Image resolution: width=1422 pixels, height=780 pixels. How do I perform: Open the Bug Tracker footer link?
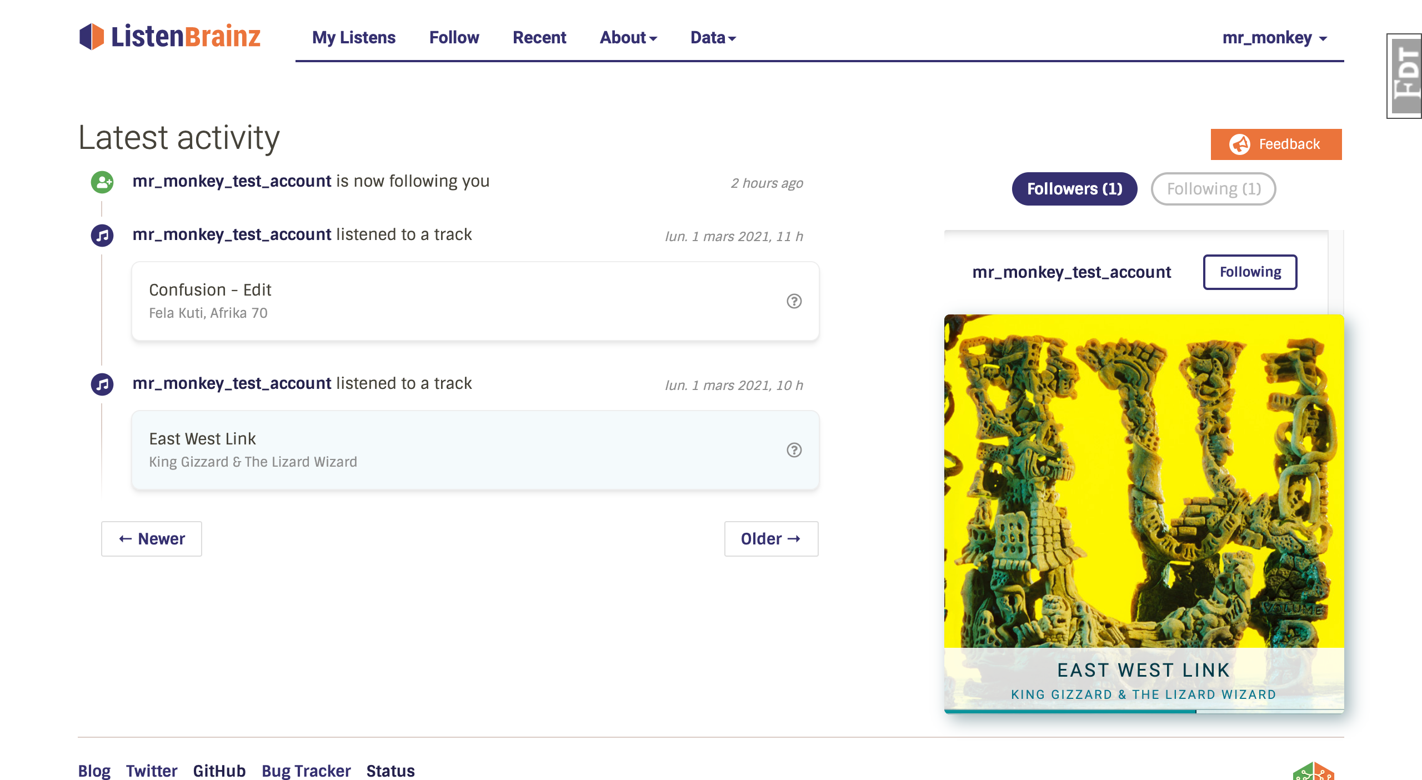point(306,771)
